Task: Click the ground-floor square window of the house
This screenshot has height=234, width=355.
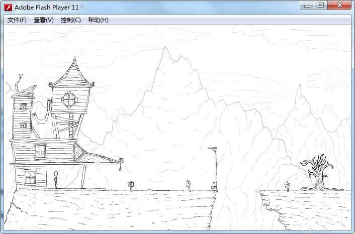Action: (x=30, y=177)
